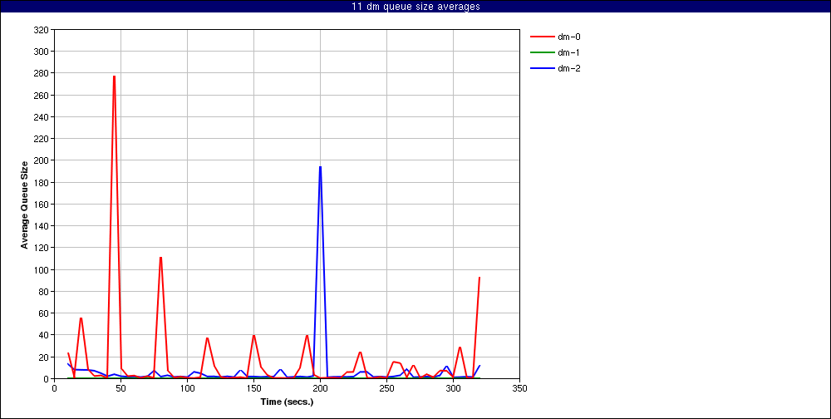The width and height of the screenshot is (831, 419).
Task: Click the 50 tick label on the x-axis
Action: (x=120, y=387)
